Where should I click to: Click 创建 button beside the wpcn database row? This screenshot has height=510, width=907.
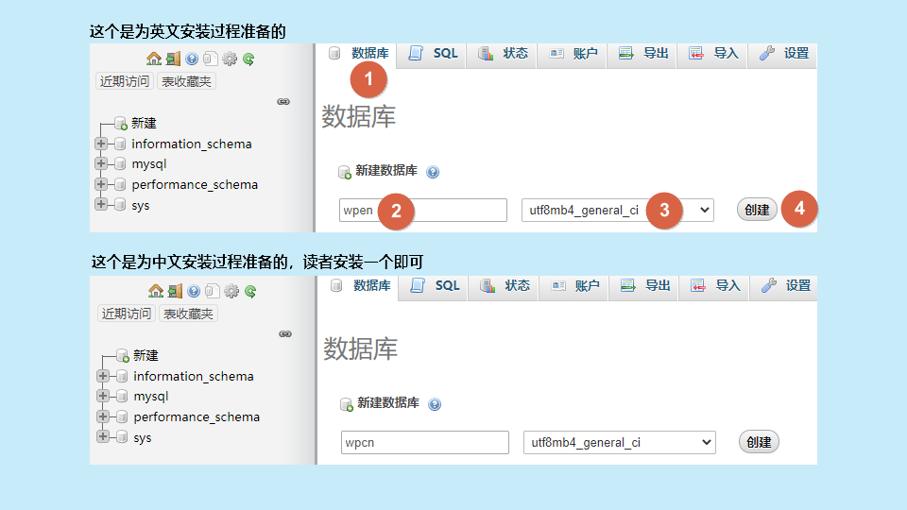(x=759, y=442)
